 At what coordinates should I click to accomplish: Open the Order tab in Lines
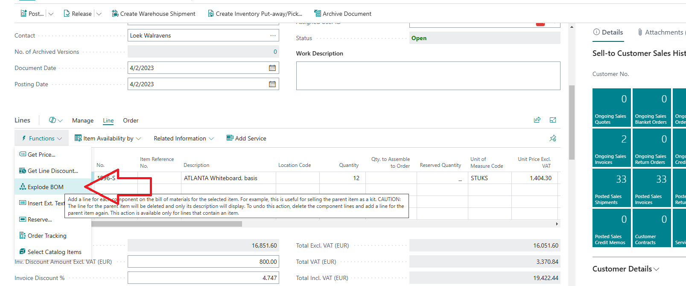coord(131,120)
